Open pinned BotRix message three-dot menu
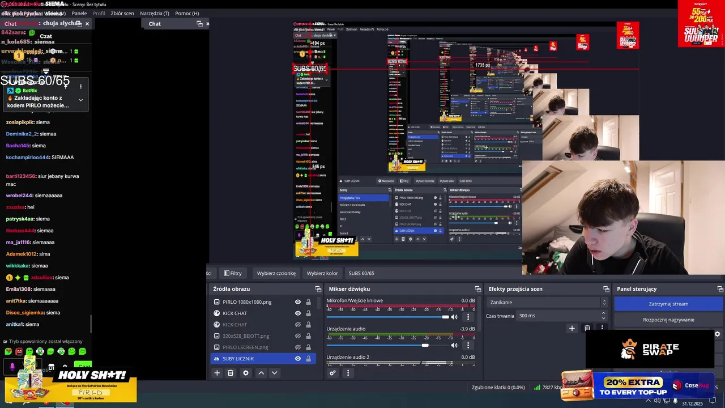Image resolution: width=725 pixels, height=408 pixels. (80, 87)
